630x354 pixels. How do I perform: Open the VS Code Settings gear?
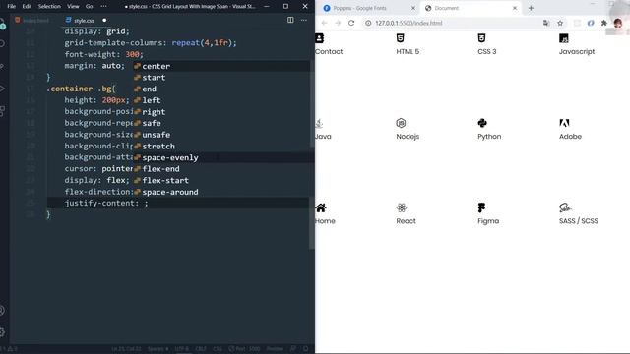3,332
